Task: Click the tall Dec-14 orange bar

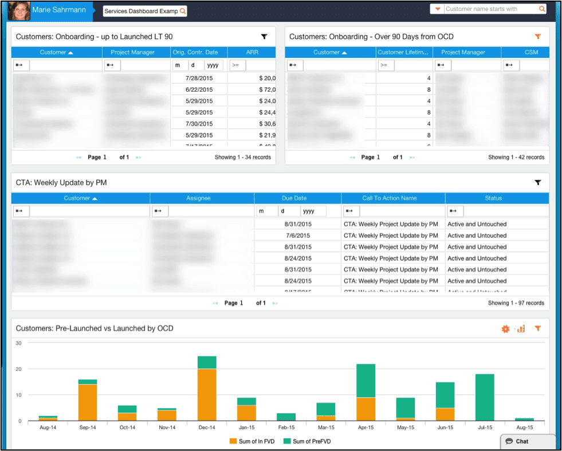Action: [x=207, y=394]
